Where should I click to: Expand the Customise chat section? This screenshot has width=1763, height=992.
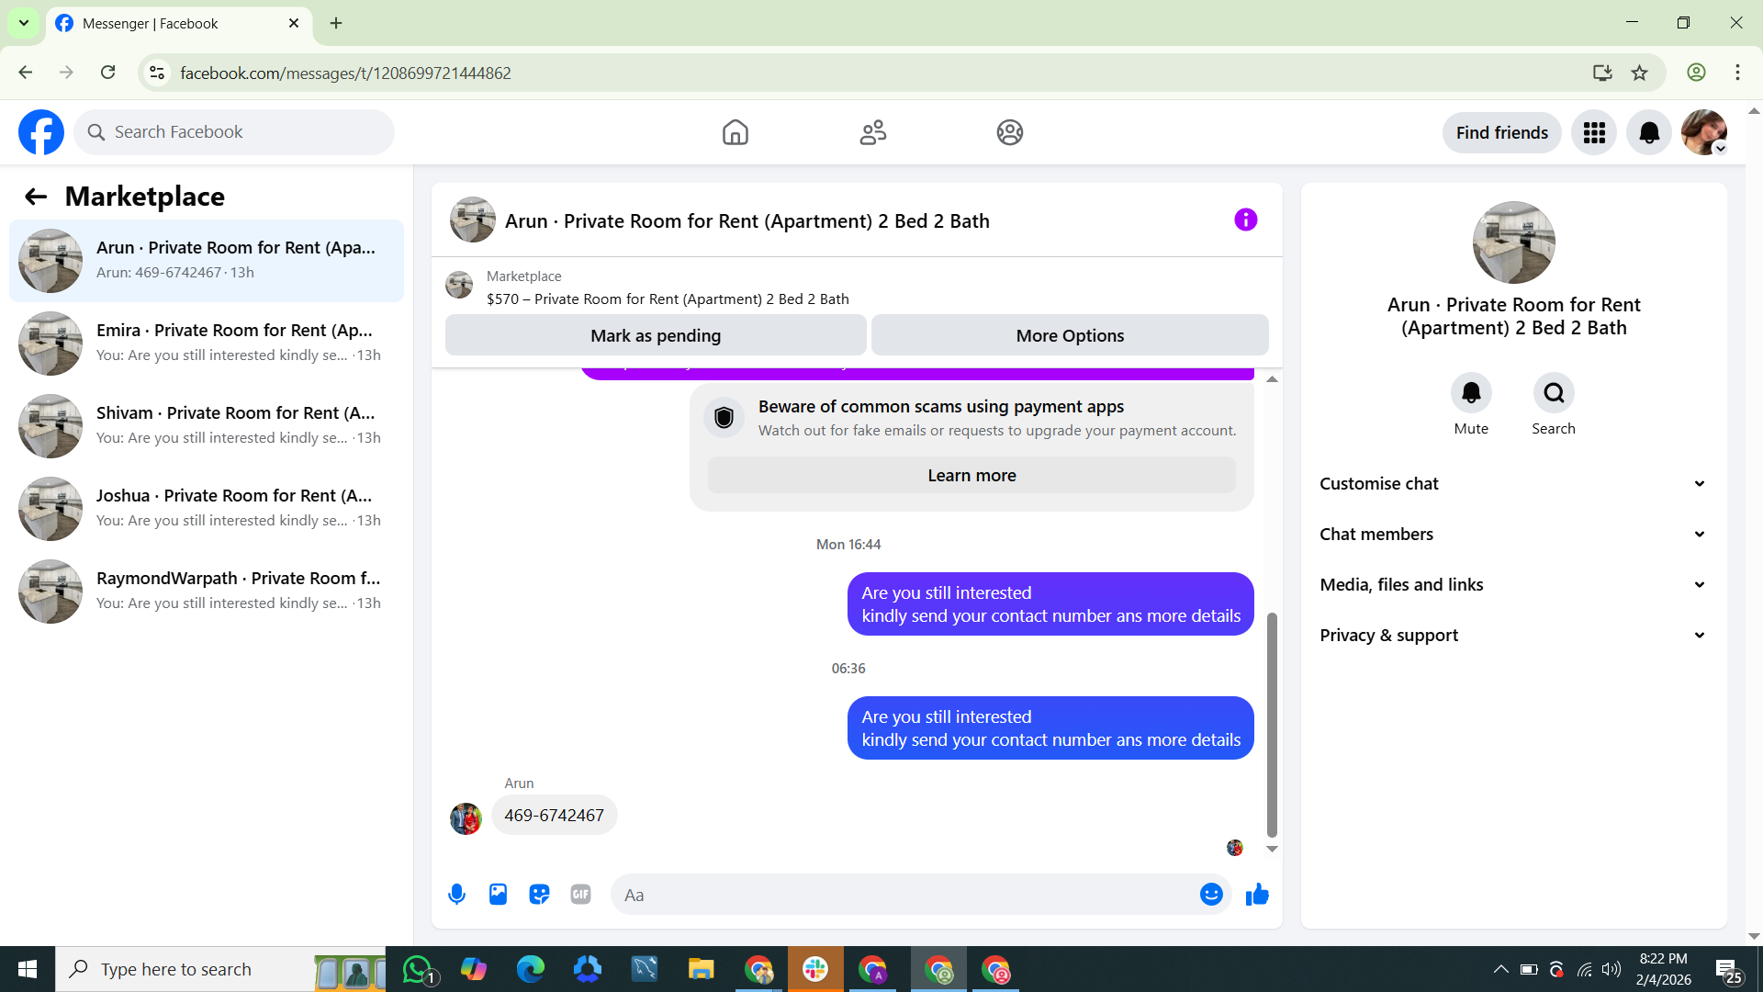tap(1513, 484)
